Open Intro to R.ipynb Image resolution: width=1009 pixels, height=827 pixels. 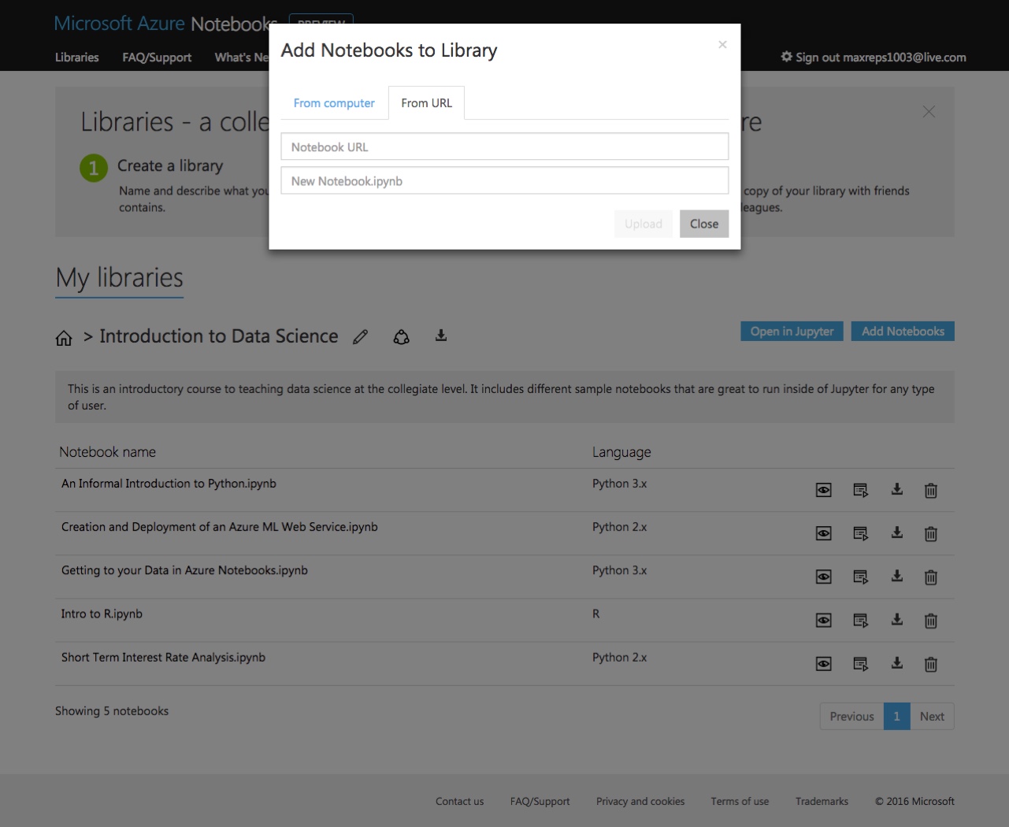[x=102, y=614]
